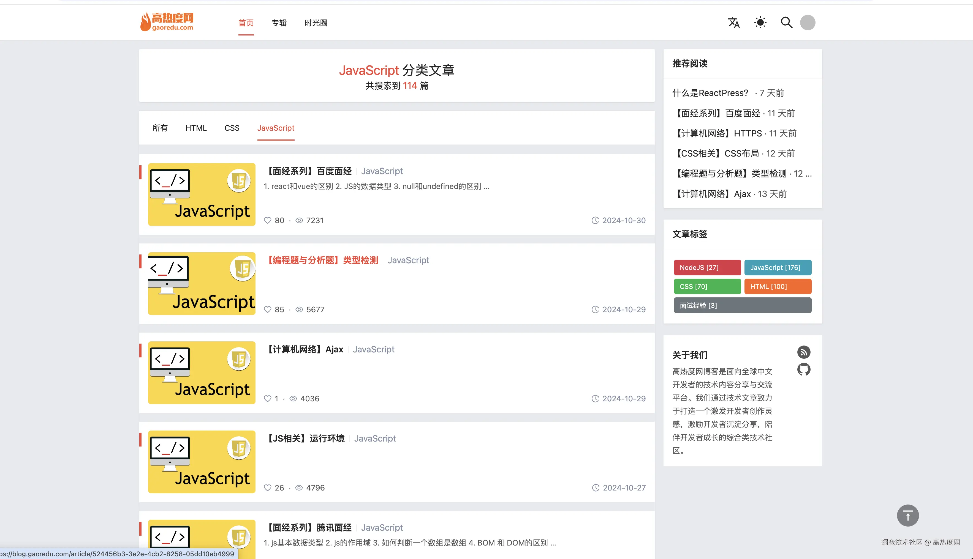This screenshot has height=559, width=973.
Task: Click the gaoredu.com site logo
Action: coord(167,22)
